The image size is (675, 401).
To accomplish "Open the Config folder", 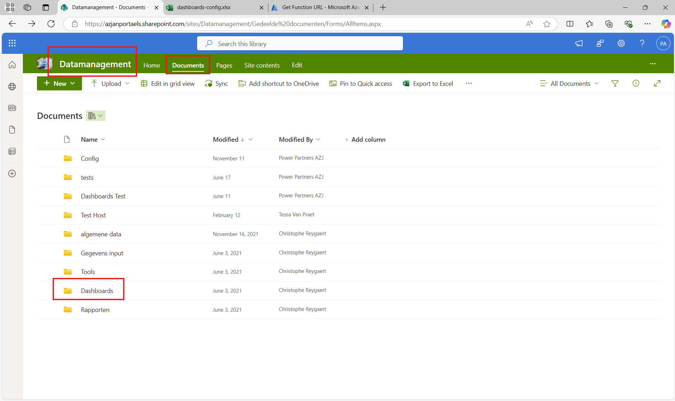I will pyautogui.click(x=90, y=159).
